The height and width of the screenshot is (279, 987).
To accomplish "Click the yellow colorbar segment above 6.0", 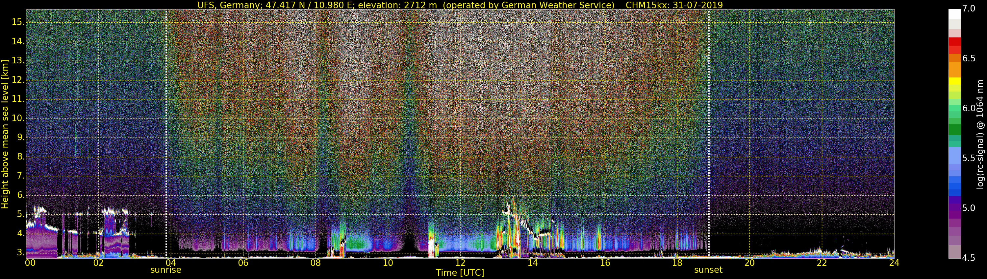I will pyautogui.click(x=954, y=81).
